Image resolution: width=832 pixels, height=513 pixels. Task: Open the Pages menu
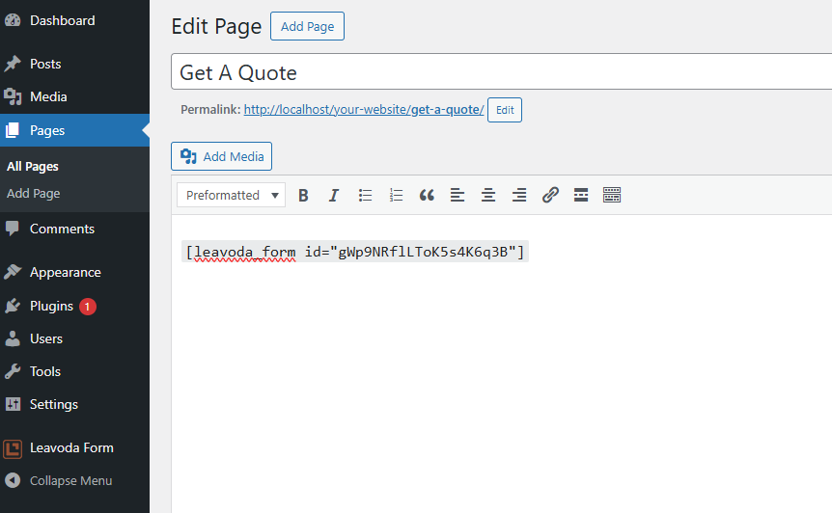tap(75, 130)
